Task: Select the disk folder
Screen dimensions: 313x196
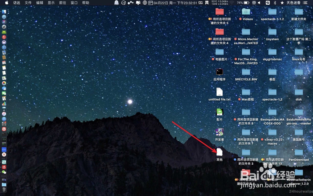Action: click(299, 94)
